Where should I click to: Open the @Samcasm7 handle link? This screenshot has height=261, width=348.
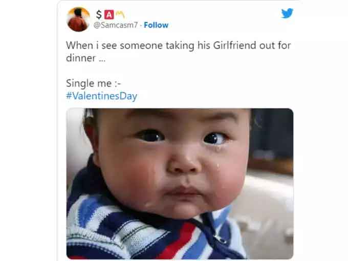[x=116, y=25]
